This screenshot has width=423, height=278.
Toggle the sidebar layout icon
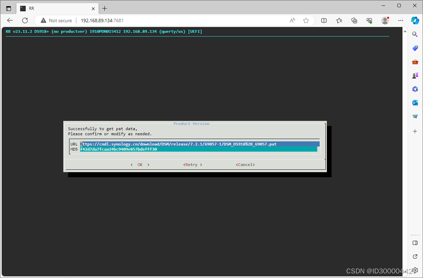pos(415,243)
